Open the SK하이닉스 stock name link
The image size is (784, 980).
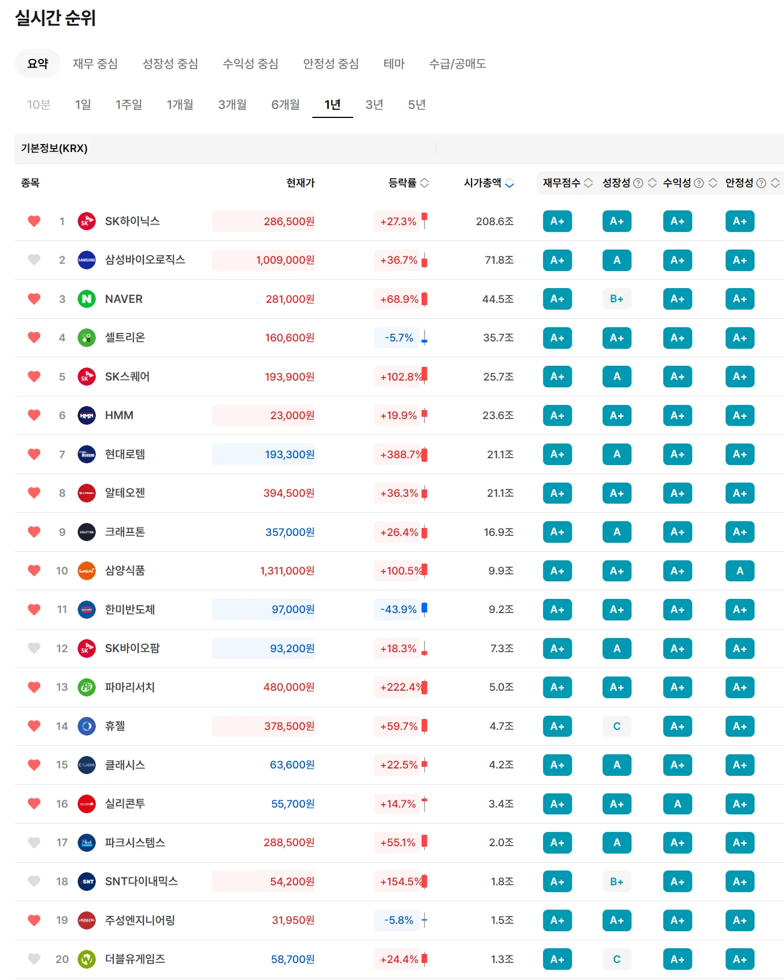click(x=132, y=221)
